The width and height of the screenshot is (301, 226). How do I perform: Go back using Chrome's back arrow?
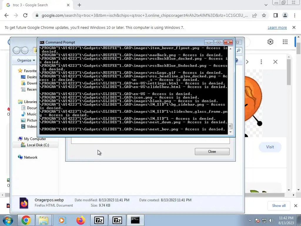(x=6, y=15)
